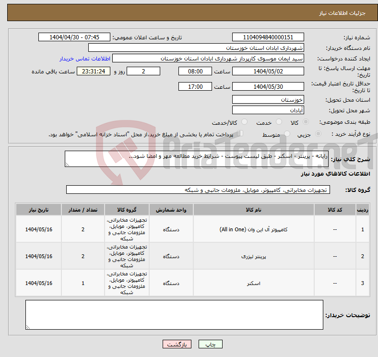
Task: Click the need number field 1104094840000151
Action: [x=268, y=37]
